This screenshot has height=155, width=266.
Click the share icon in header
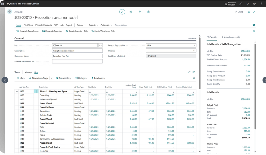(131, 12)
